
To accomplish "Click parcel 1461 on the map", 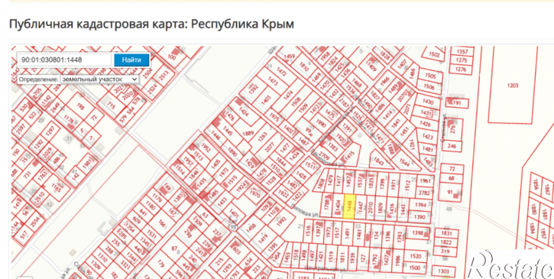I will 360,234.
